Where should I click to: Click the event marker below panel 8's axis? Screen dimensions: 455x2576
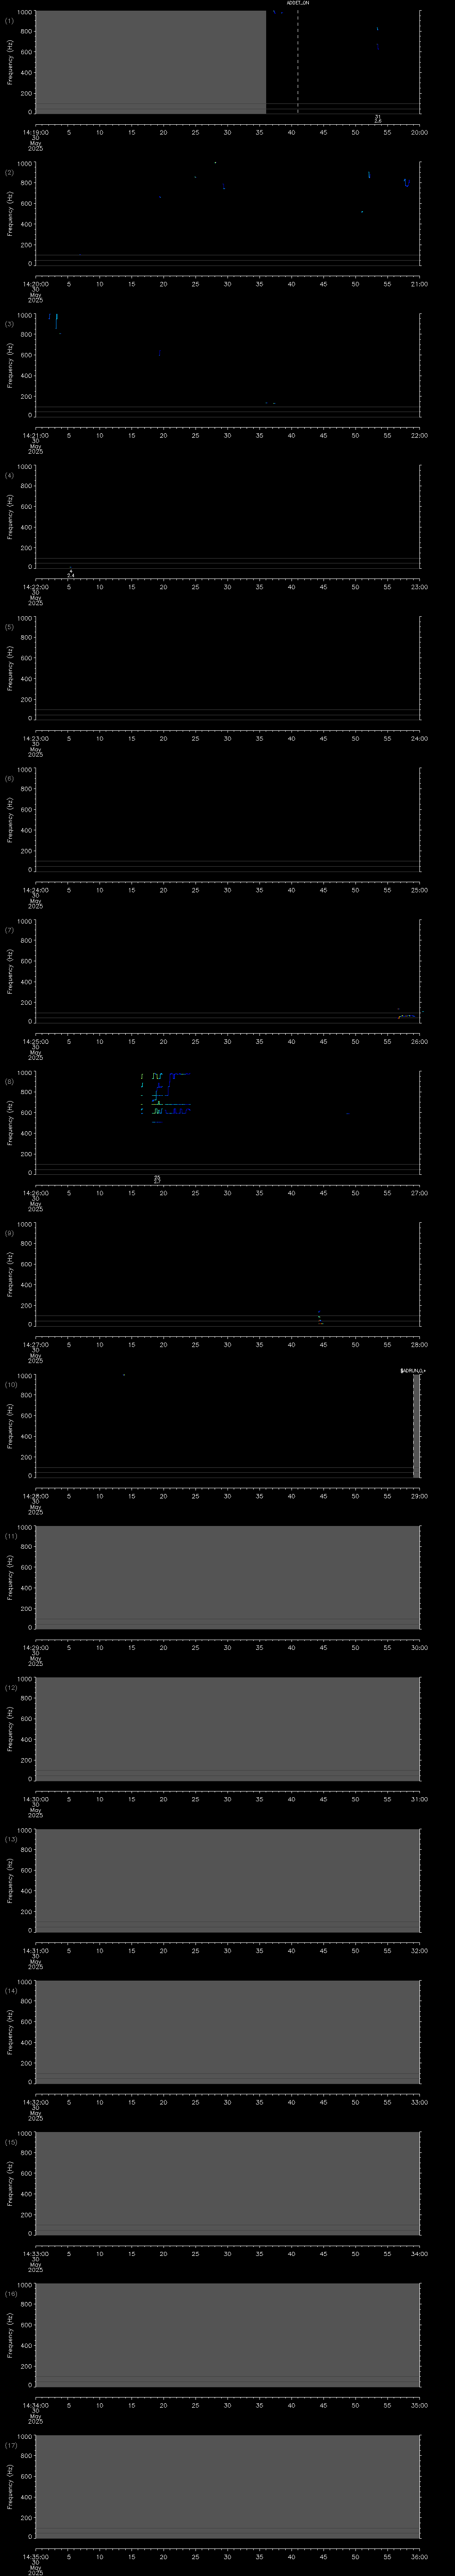(x=157, y=1179)
